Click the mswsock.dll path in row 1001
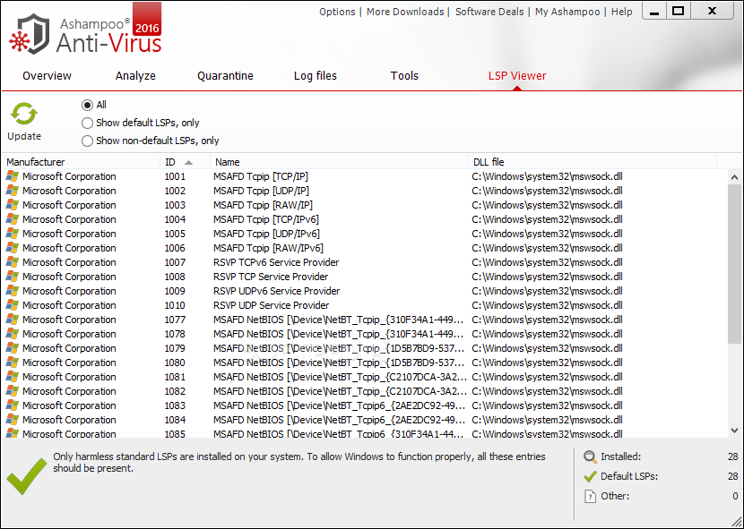This screenshot has height=529, width=744. point(547,176)
